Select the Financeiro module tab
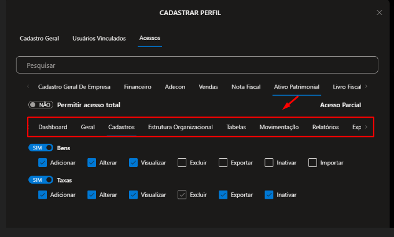 pos(138,87)
